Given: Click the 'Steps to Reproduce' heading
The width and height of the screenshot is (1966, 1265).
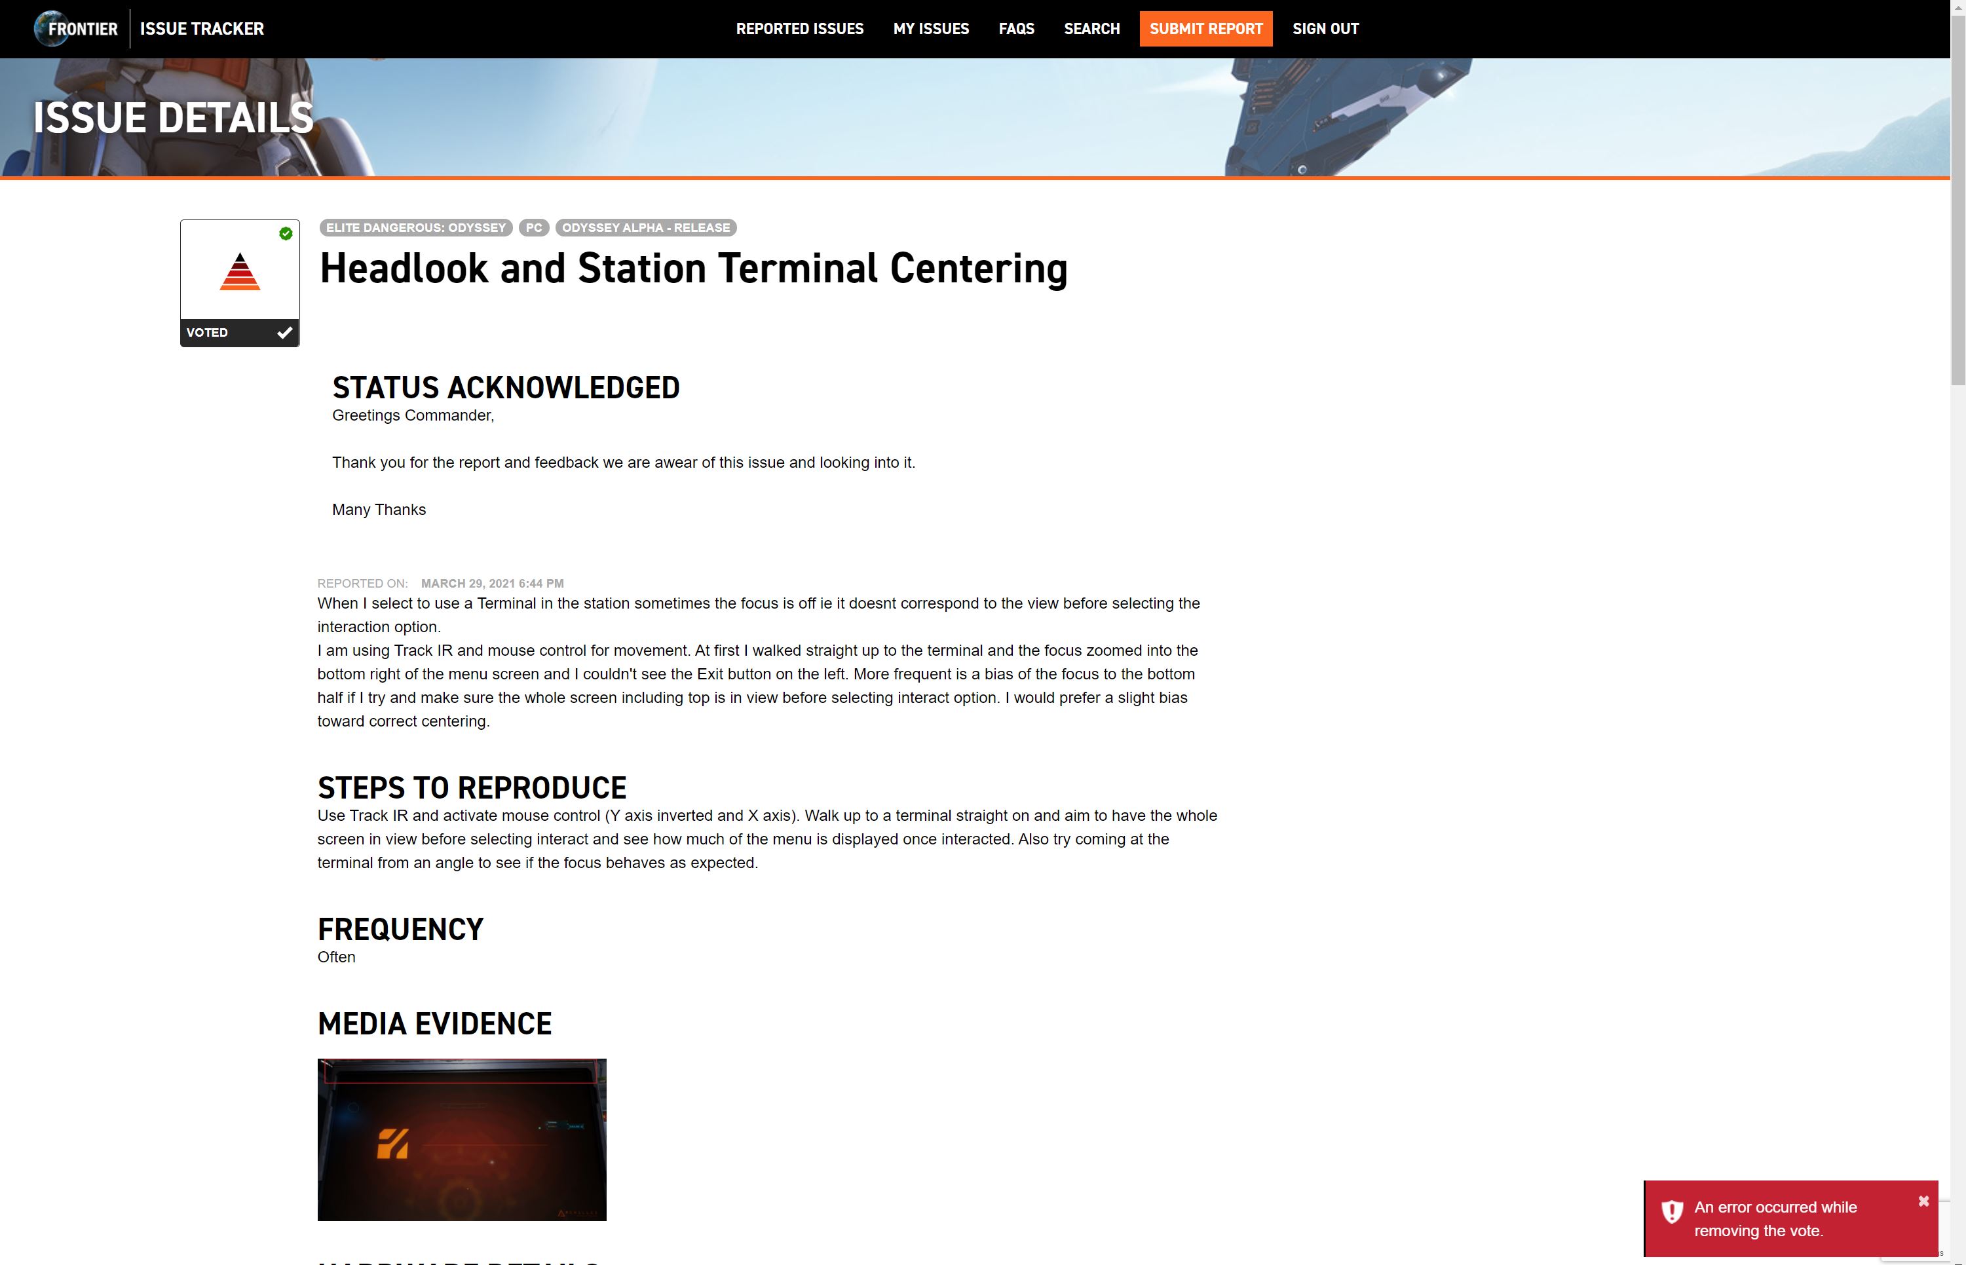Looking at the screenshot, I should coord(472,787).
